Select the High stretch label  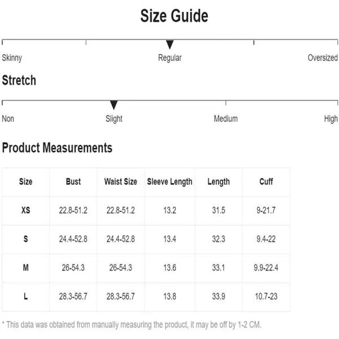coord(331,119)
